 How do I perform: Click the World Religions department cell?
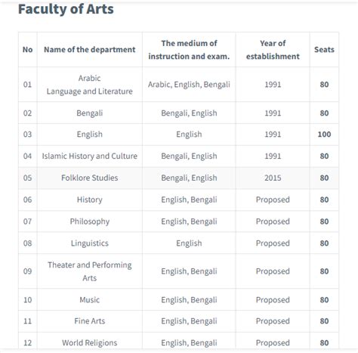[90, 342]
